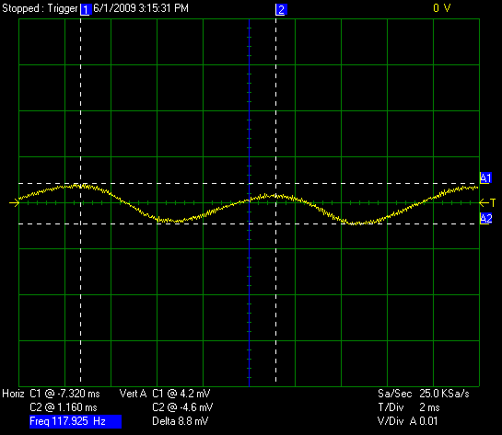Viewport: 502px width, 435px height.
Task: Click the 'Stopped : Trigger' status text
Action: pyautogui.click(x=40, y=8)
